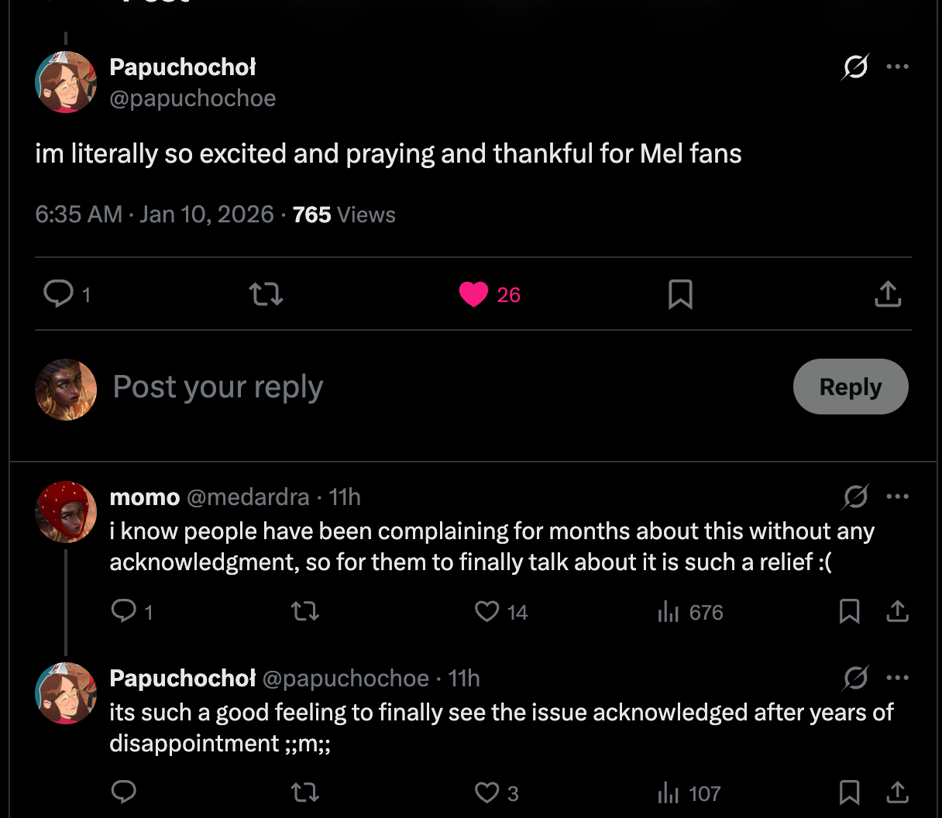Open more options on Papuchochol's second reply
This screenshot has width=942, height=818.
897,678
